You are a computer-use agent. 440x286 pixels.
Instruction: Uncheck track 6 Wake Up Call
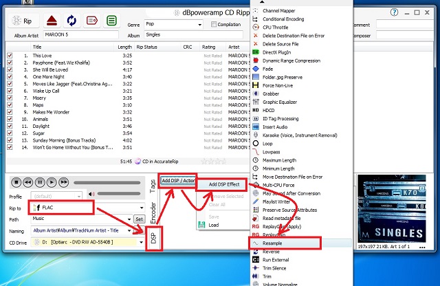click(10, 91)
